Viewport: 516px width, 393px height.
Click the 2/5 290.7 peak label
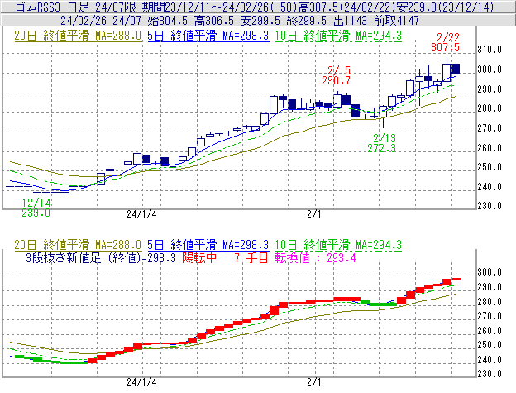pos(336,75)
